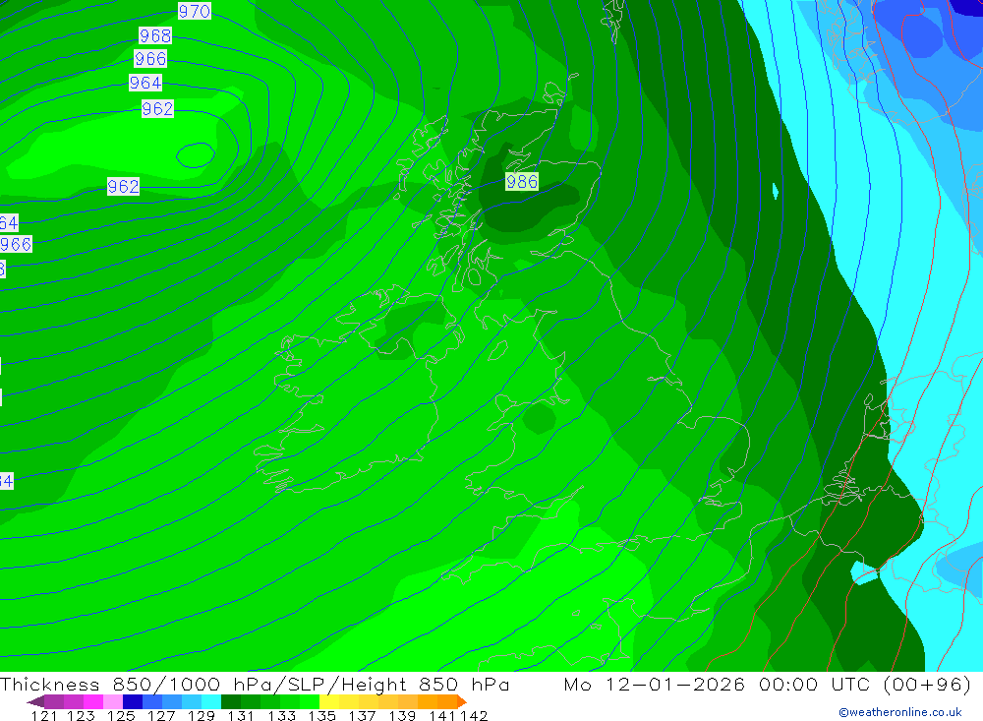Pick the darkest green legend swatch above 131

(231, 701)
